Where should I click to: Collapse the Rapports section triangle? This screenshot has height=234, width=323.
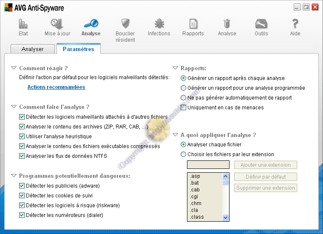point(175,68)
